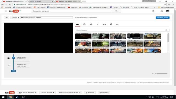Open the GoodGame bookmark
Screen dimensions: 176x99
23,7
